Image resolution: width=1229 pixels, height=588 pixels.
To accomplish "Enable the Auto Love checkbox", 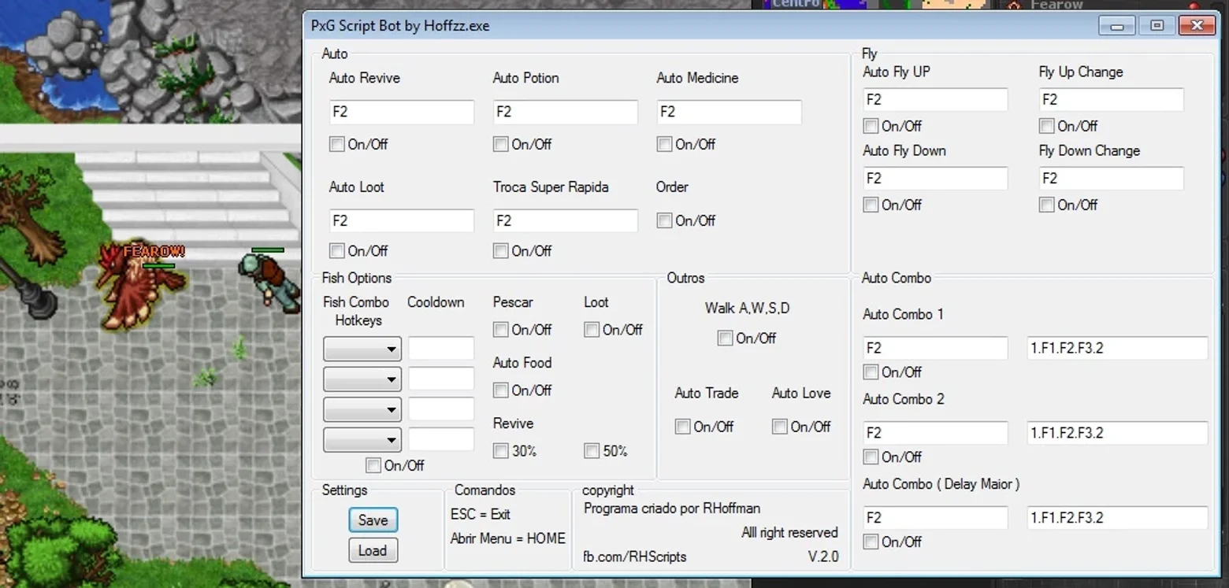I will pos(779,426).
